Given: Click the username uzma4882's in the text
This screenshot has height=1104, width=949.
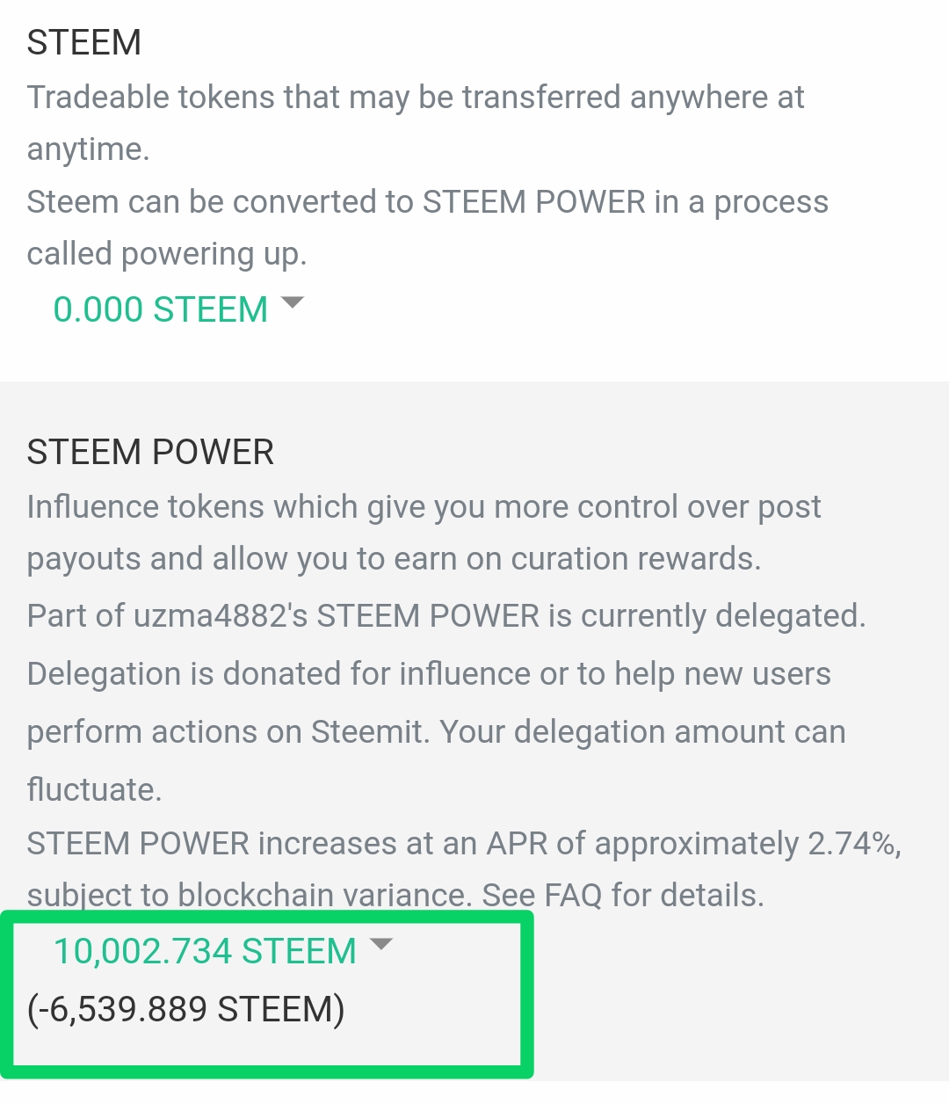Looking at the screenshot, I should [220, 615].
